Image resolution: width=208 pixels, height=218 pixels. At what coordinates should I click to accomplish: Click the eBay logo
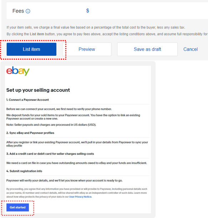pos(18,71)
